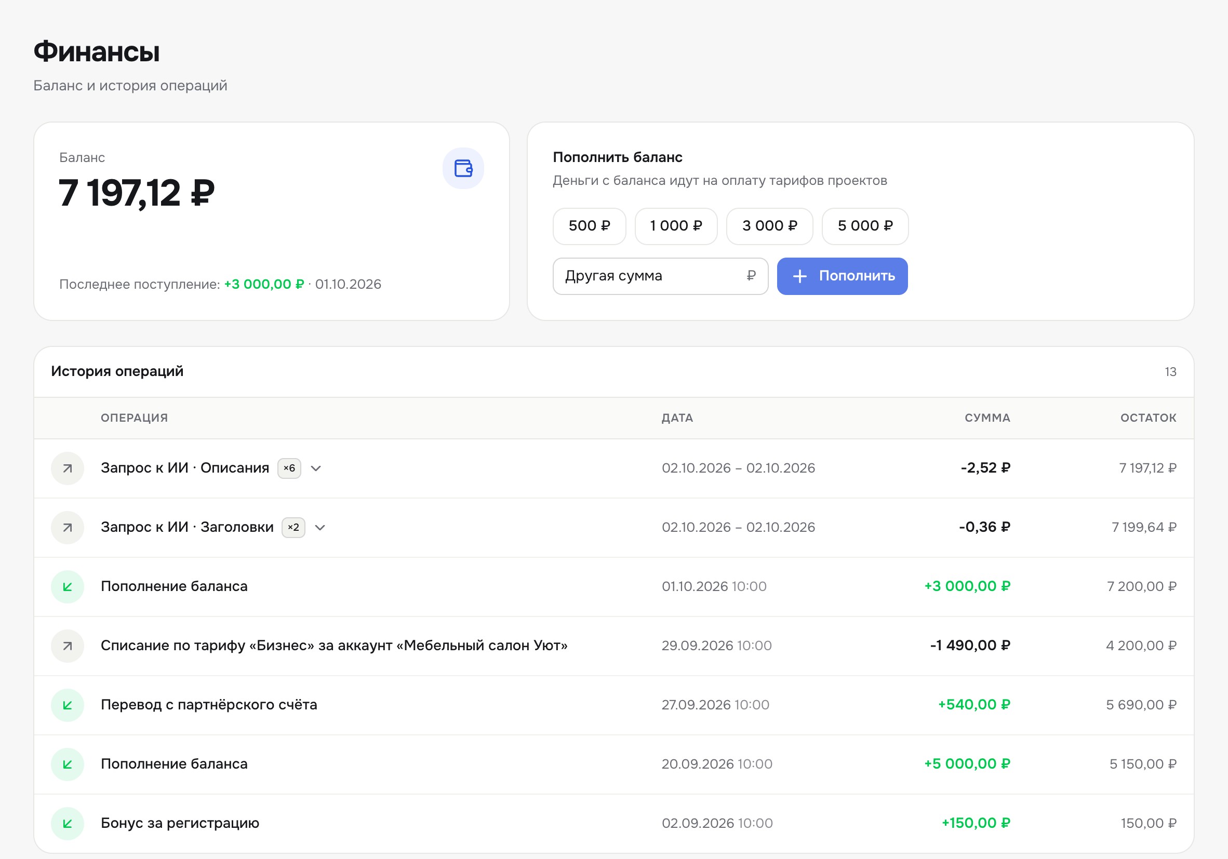Screen dimensions: 1228x859
Task: Click the 7 199,64 ₽ remaining balance
Action: (1144, 528)
